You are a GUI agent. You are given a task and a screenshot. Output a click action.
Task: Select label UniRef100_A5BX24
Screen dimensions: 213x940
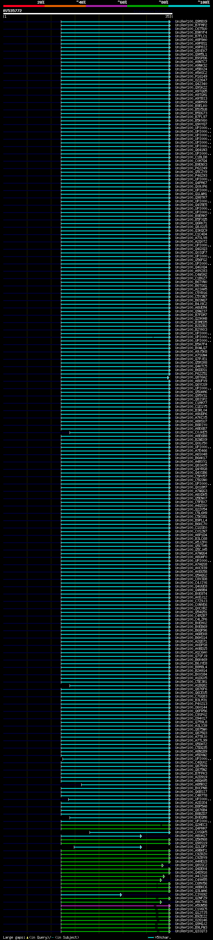tap(191, 69)
